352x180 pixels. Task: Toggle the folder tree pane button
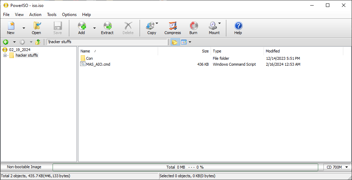click(175, 42)
